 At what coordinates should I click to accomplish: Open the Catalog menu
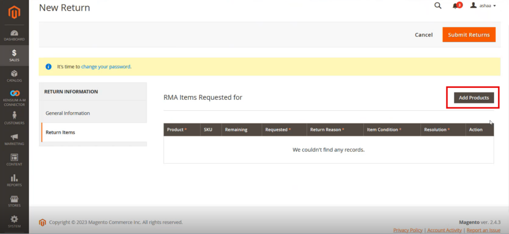point(14,77)
